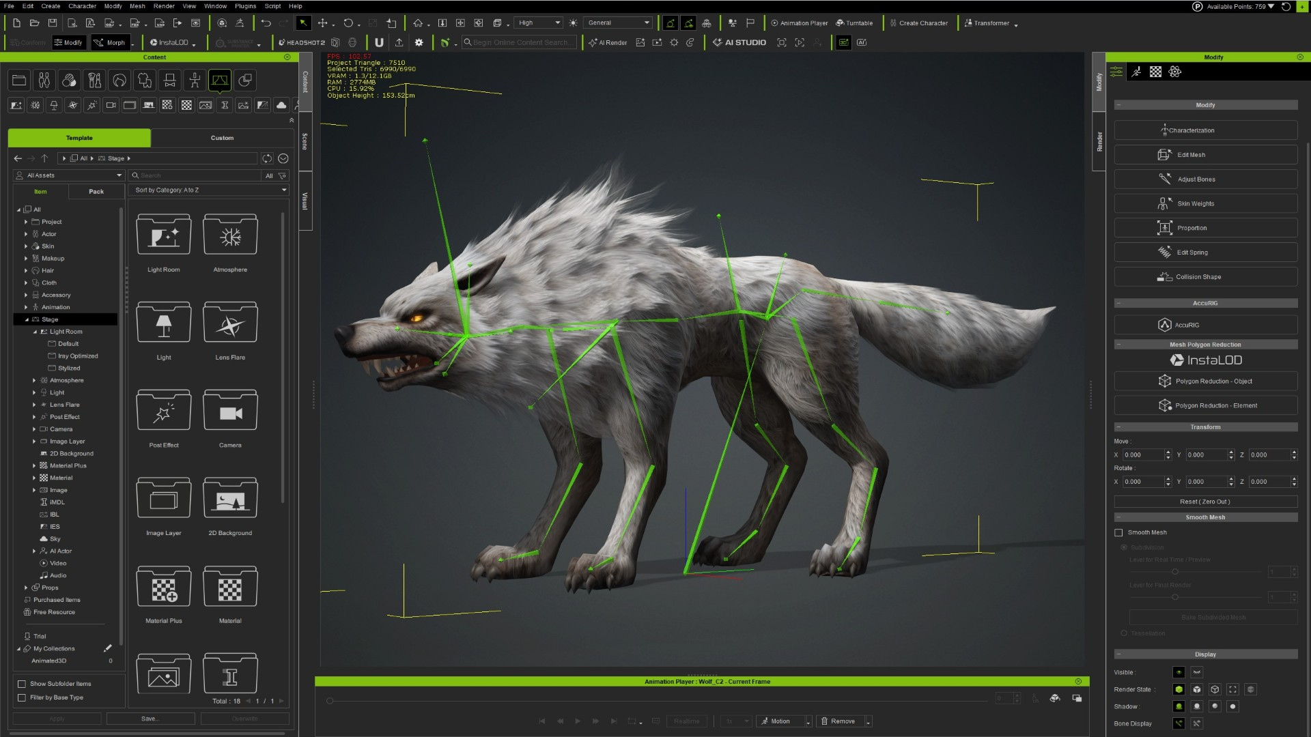Open the Light Room folder thumbnail
Screen dimensions: 1311x737
[164, 235]
